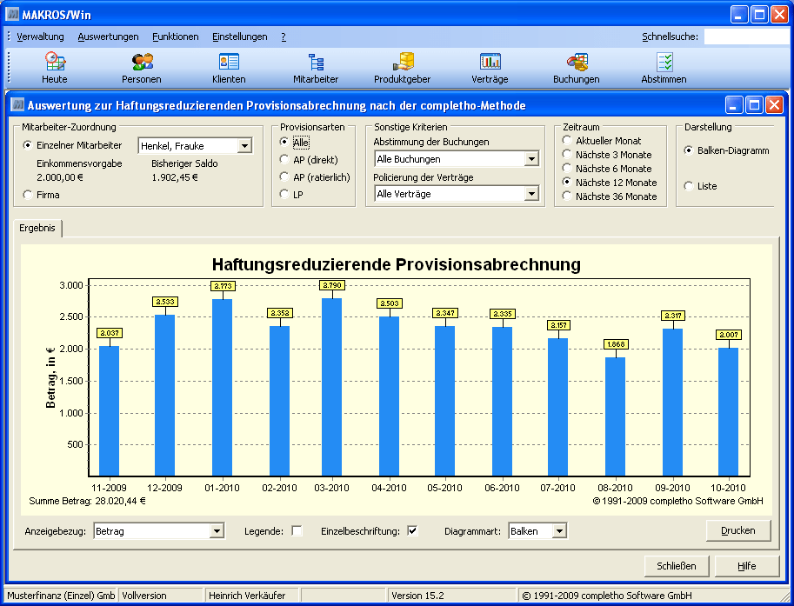Click the 2.773 value label on chart
794x606 pixels.
pos(223,286)
